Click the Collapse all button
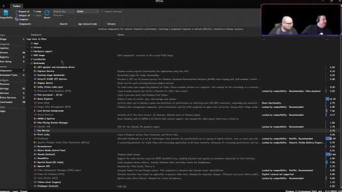 22,15
